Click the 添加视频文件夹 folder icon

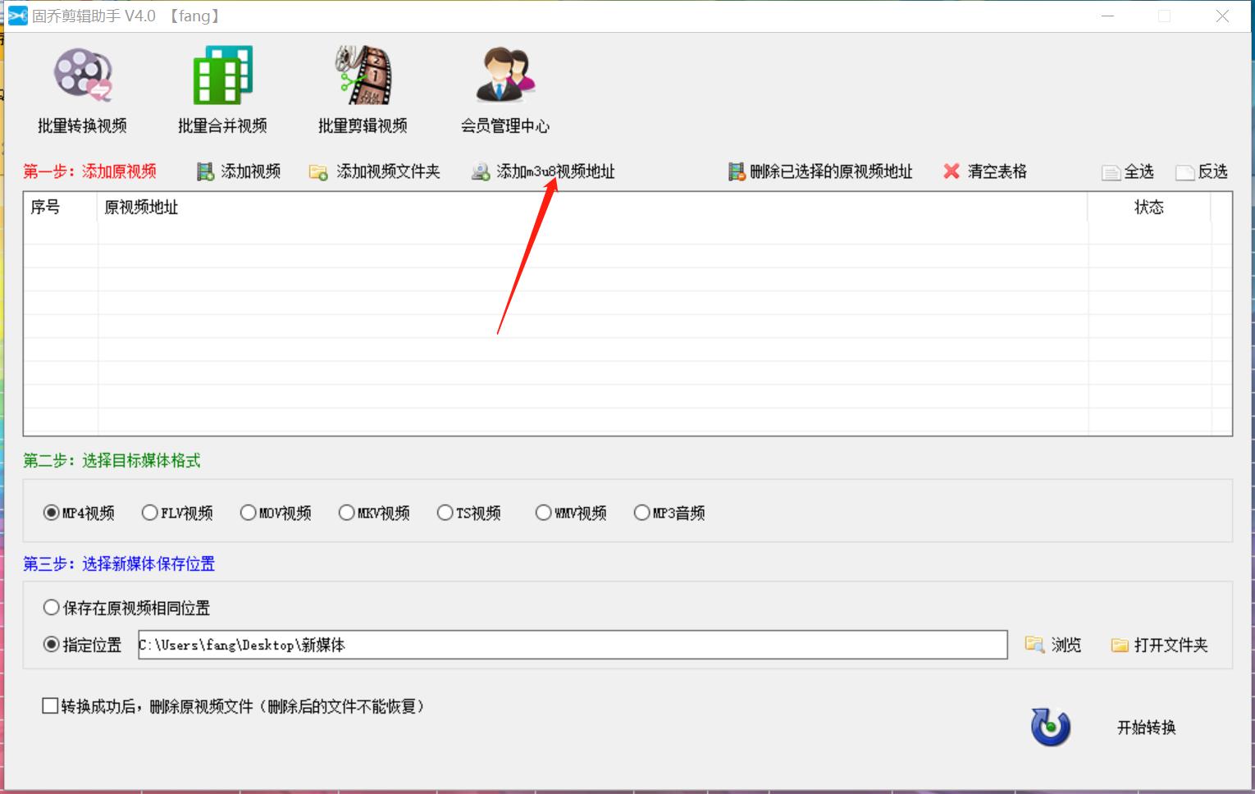click(x=318, y=172)
